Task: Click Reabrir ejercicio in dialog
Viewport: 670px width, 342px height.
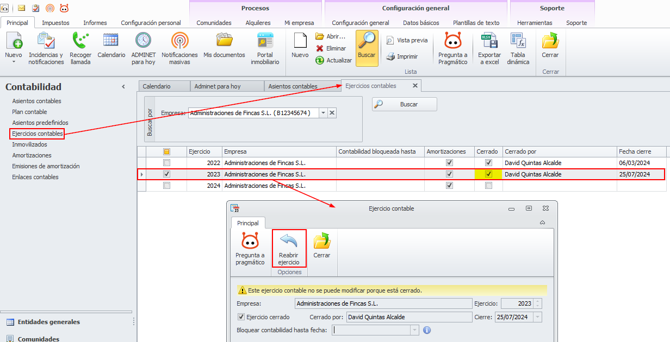Action: click(x=289, y=249)
